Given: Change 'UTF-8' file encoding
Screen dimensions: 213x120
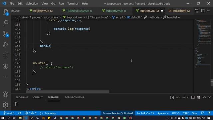Looking at the screenshot, I should pos(175,113).
